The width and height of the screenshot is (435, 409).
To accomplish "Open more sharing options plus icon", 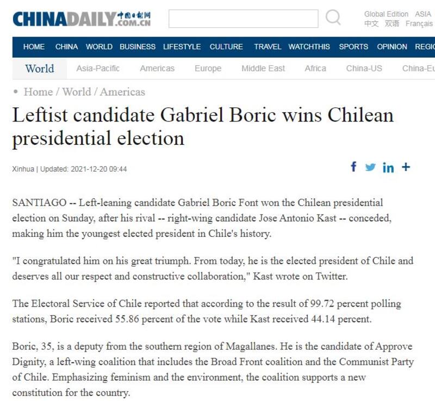I will coord(406,167).
